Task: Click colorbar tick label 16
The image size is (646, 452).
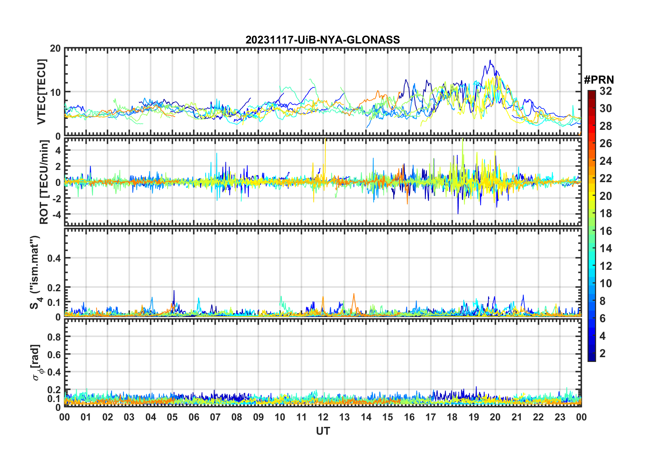Action: coord(606,231)
